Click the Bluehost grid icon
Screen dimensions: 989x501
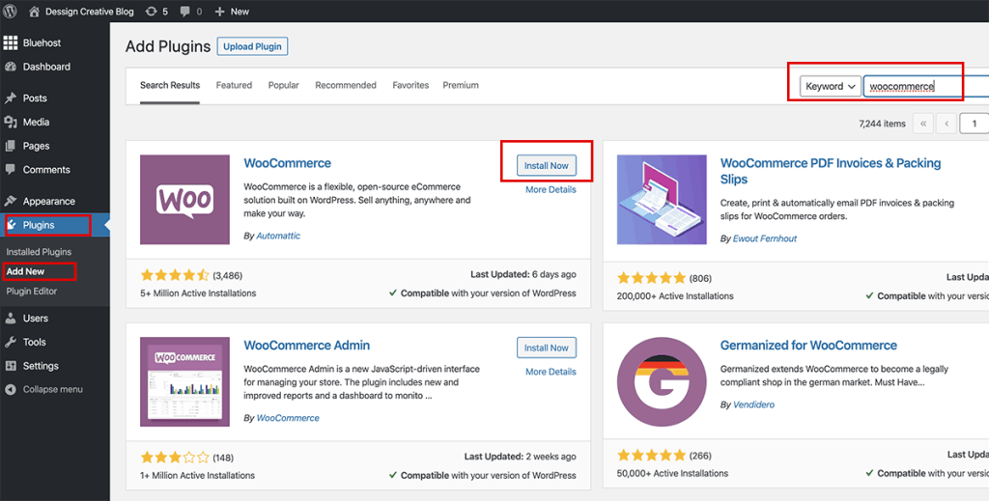click(x=10, y=42)
